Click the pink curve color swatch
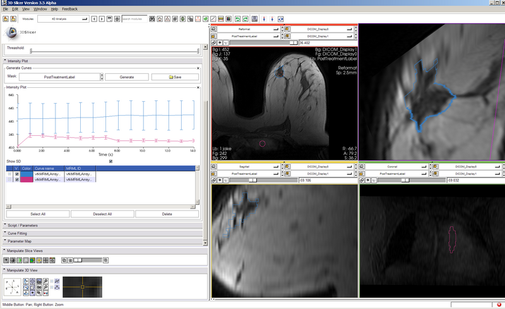Image resolution: width=505 pixels, height=309 pixels. click(x=27, y=179)
